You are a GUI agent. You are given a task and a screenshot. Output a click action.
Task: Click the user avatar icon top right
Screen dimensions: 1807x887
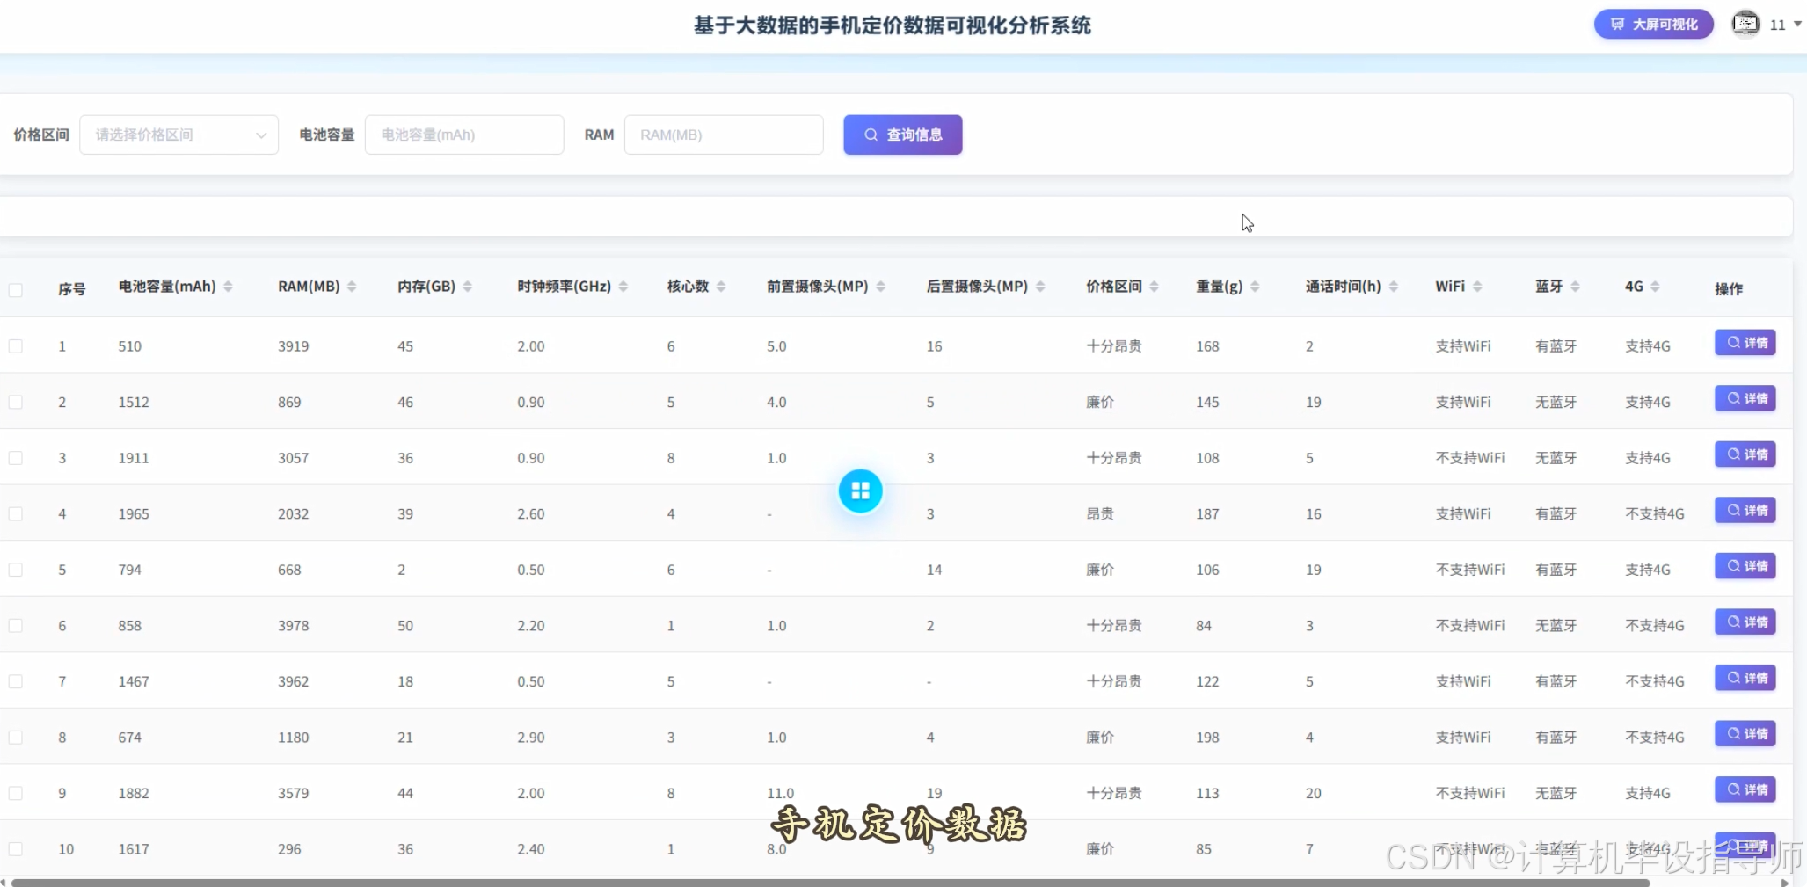coord(1745,24)
